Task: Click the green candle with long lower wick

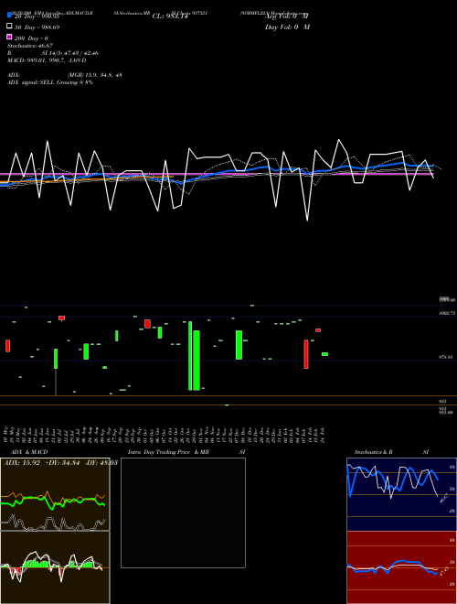Action: coord(56,372)
